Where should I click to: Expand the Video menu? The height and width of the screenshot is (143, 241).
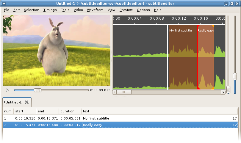[x=78, y=10]
